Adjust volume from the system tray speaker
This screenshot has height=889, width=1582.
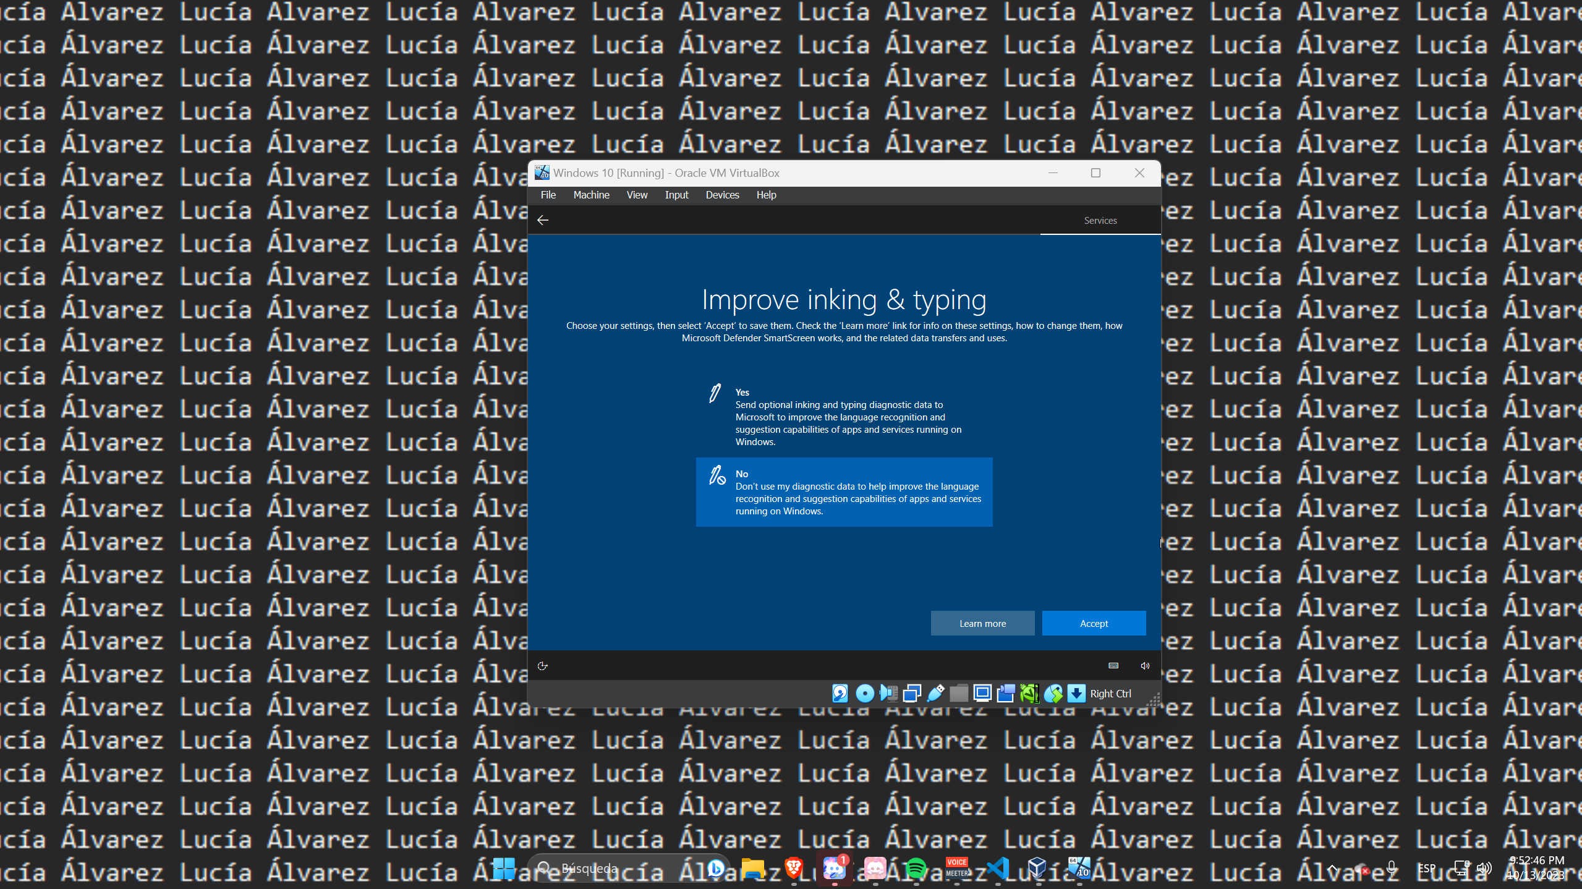pos(1484,868)
